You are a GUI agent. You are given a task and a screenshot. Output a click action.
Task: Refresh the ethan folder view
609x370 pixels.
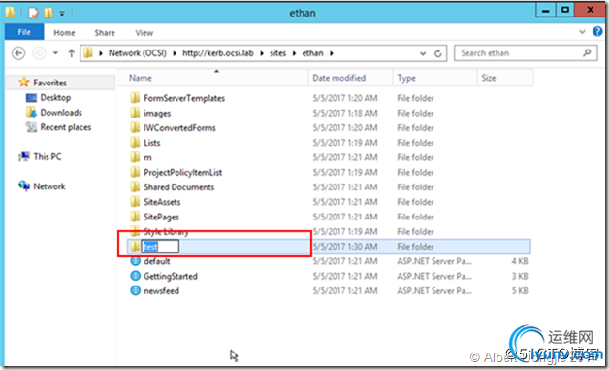pos(437,53)
